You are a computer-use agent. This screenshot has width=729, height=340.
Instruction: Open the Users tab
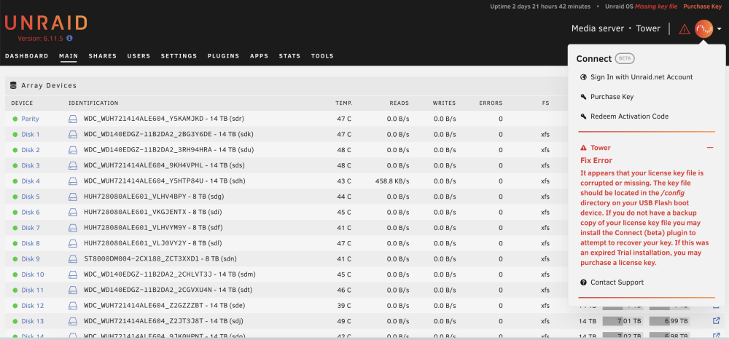pos(139,56)
